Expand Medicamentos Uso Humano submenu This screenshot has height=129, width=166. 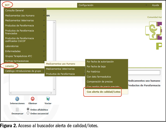(x=25, y=15)
